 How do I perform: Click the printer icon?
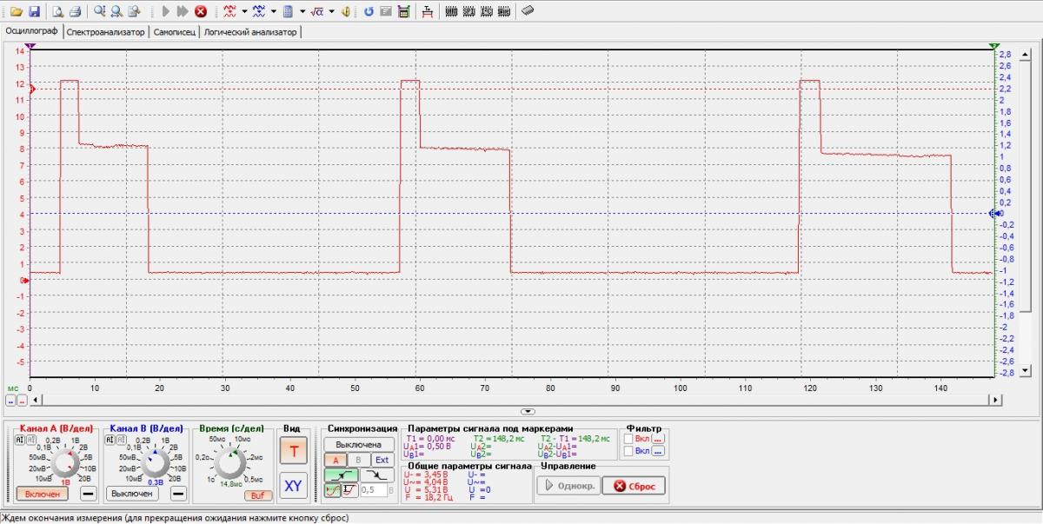pyautogui.click(x=76, y=11)
